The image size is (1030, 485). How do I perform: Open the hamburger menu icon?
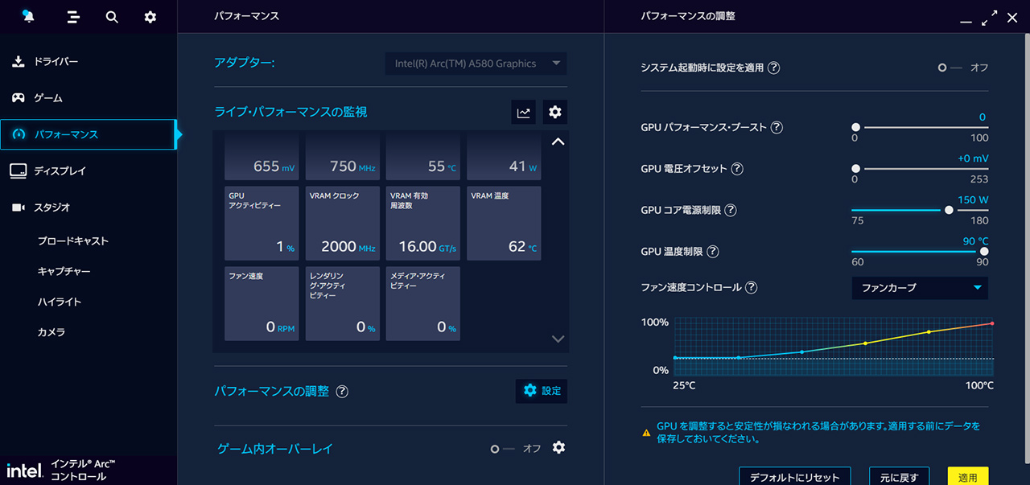[73, 16]
